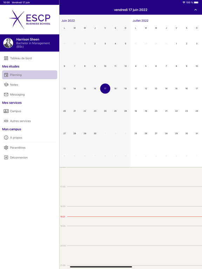
Task: Select June 24 in Juin 2022
Action: 105,111
